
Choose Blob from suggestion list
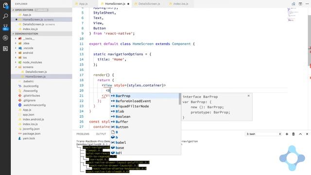coord(144,111)
